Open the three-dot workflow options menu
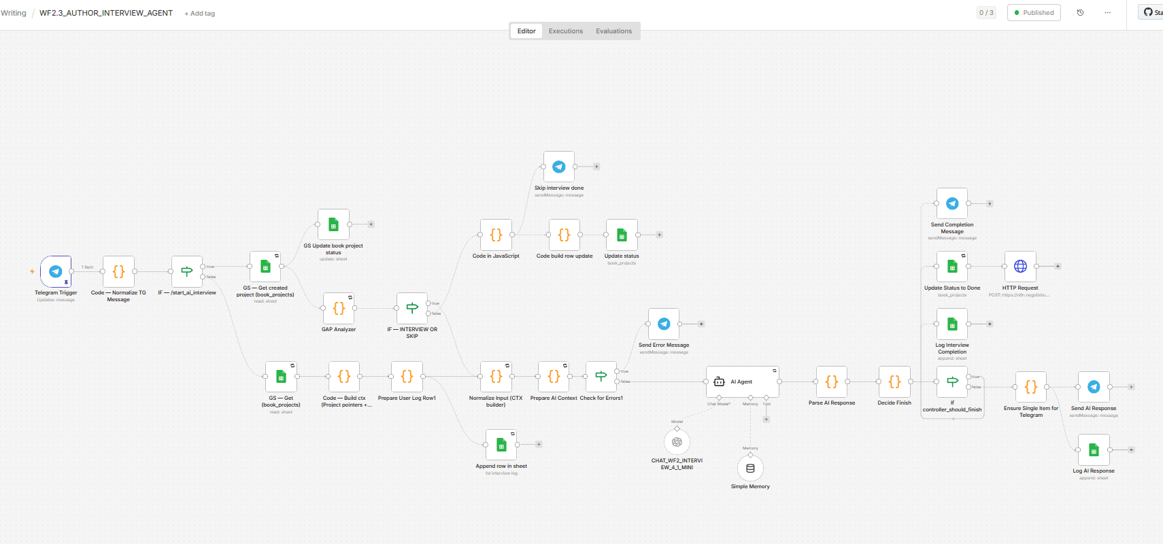Image resolution: width=1163 pixels, height=544 pixels. pyautogui.click(x=1107, y=13)
